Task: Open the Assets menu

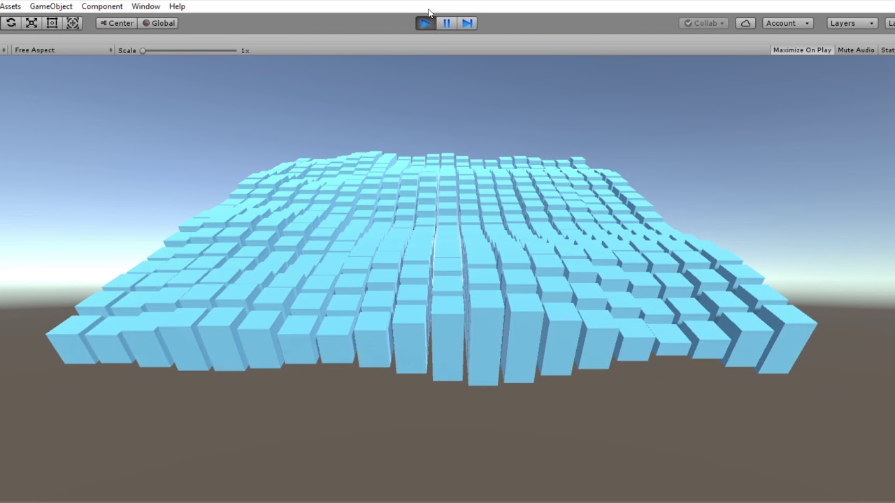Action: point(10,6)
